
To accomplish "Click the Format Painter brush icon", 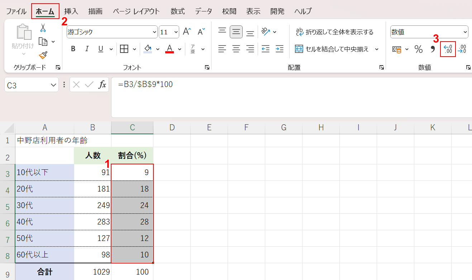I will click(43, 55).
